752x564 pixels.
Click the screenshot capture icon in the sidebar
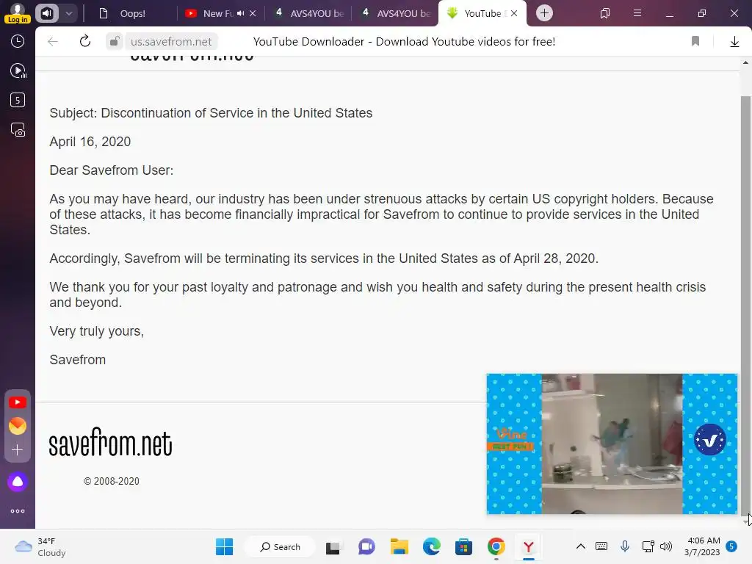(18, 130)
